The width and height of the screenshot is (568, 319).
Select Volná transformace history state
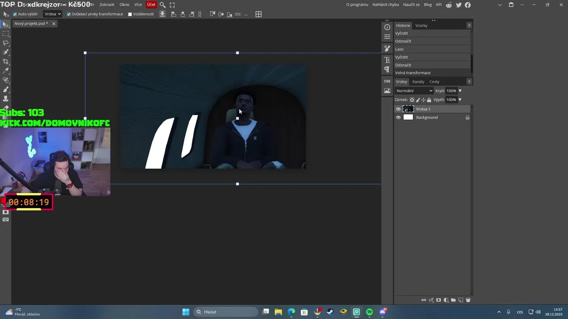[x=432, y=73]
